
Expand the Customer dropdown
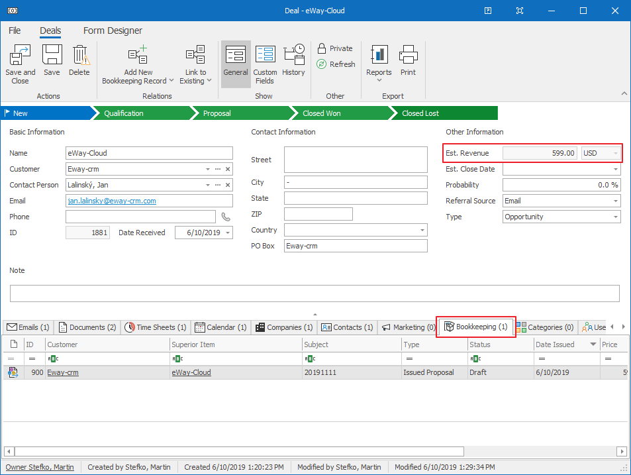[x=208, y=169]
